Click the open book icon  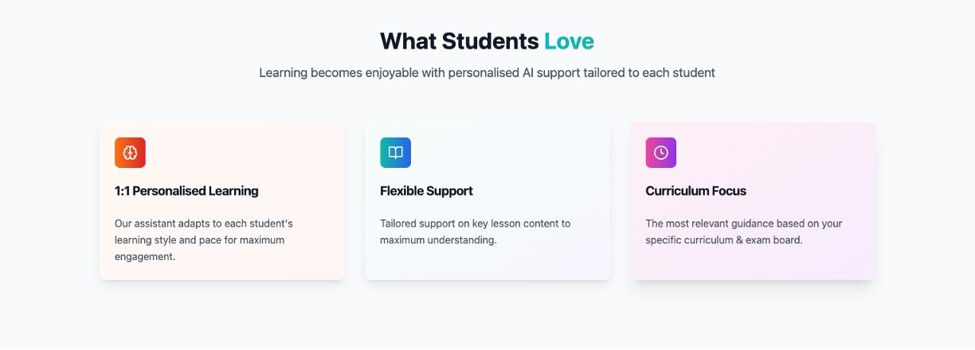(395, 153)
